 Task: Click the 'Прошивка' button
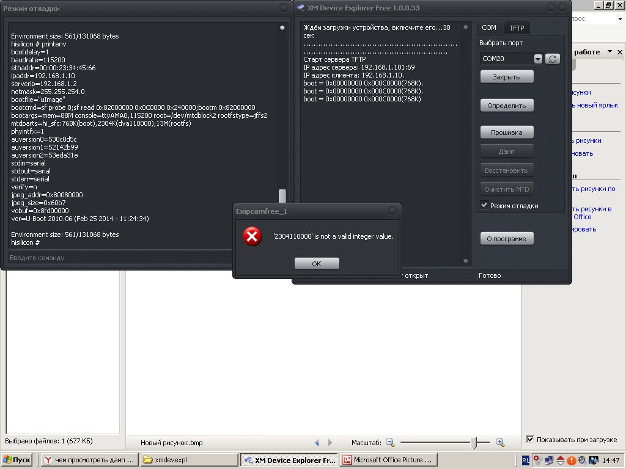click(x=507, y=132)
